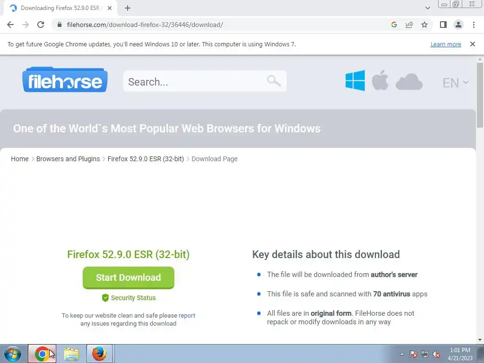The height and width of the screenshot is (363, 484).
Task: Open File Explorer from the taskbar
Action: point(71,354)
